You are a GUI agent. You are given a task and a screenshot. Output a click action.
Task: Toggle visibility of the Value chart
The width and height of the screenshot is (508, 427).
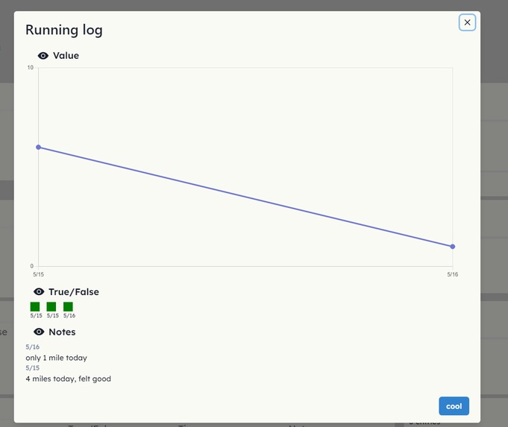(43, 56)
